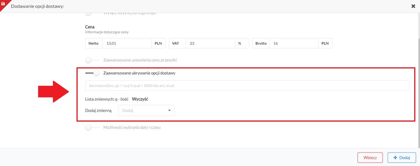Open the Dodaj zmienną dropdown
This screenshot has height=166, width=420.
pos(146,111)
